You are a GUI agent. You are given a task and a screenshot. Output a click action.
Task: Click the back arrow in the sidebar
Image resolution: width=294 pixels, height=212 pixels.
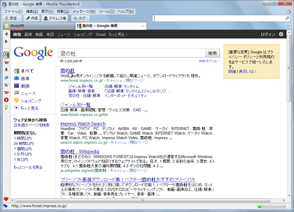6,34
